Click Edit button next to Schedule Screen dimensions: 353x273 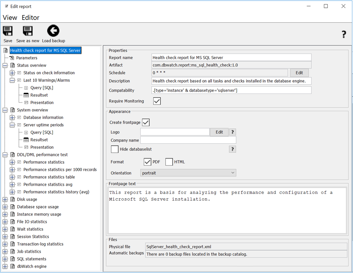299,73
